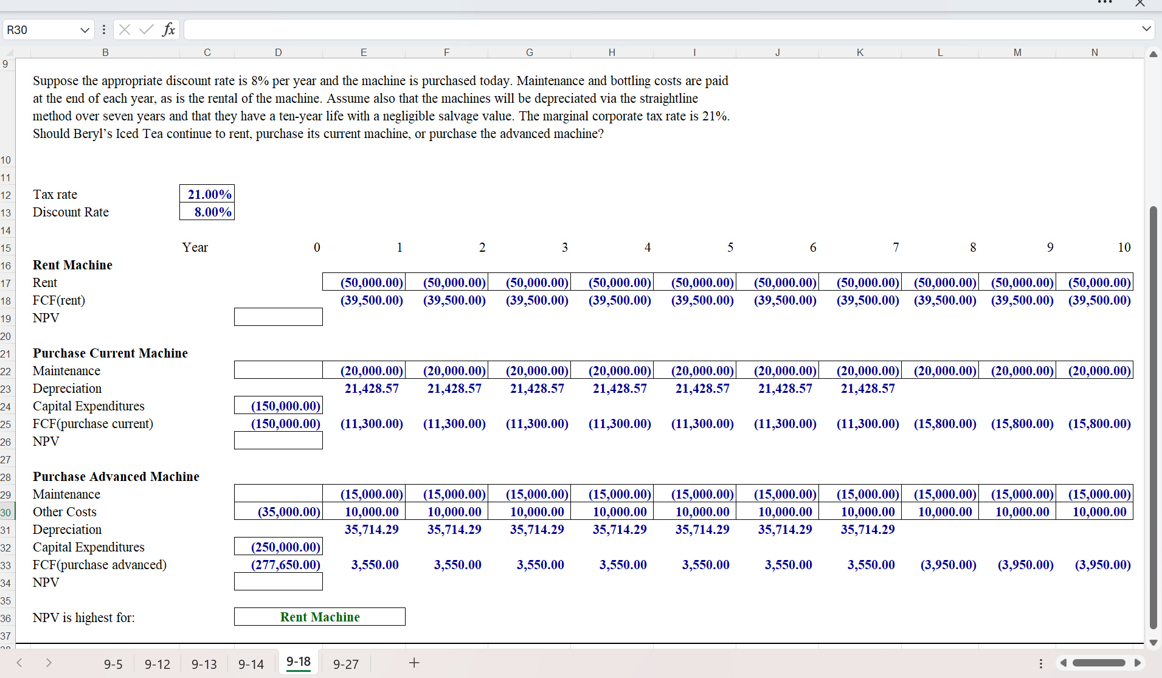Click the 'FCF(purchase advanced)' row label
Screen dimensions: 1162x678
100,565
